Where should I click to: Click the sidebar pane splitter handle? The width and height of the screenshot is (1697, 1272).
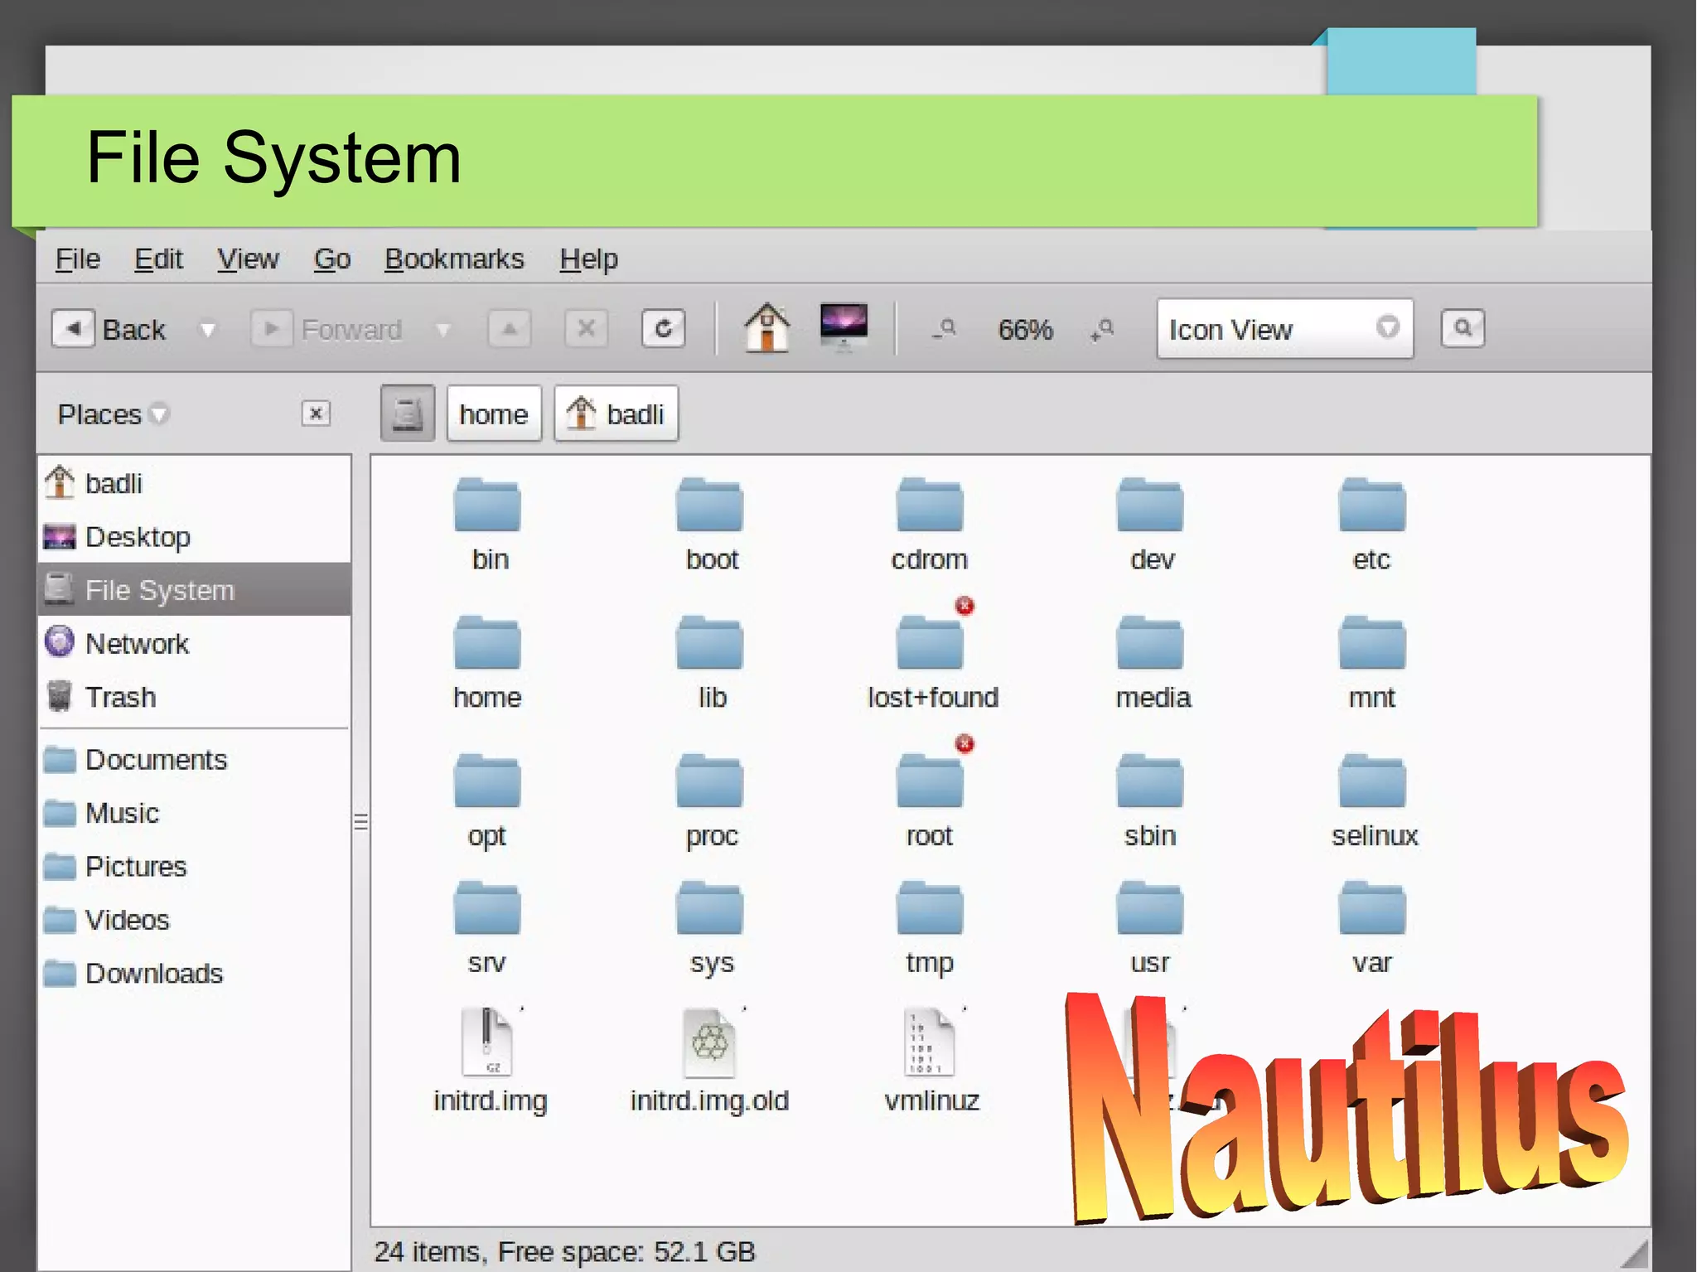pyautogui.click(x=360, y=821)
